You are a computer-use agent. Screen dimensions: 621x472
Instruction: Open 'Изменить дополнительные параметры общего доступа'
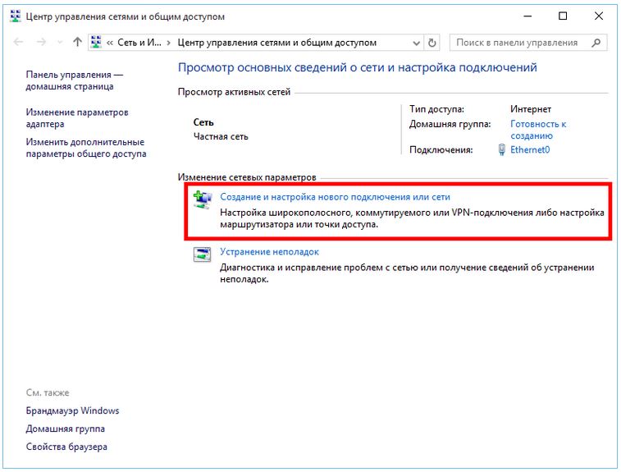[x=84, y=148]
